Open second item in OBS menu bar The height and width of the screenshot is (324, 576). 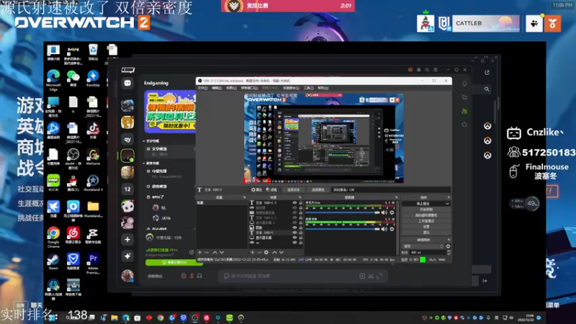click(x=217, y=88)
